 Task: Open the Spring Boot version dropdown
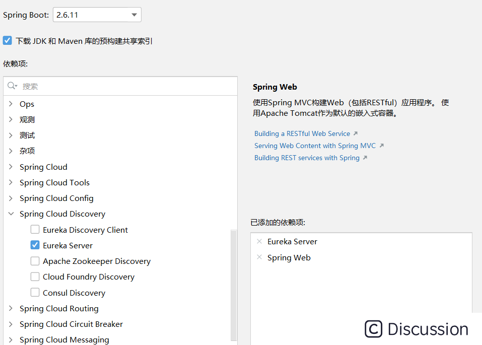click(x=134, y=15)
